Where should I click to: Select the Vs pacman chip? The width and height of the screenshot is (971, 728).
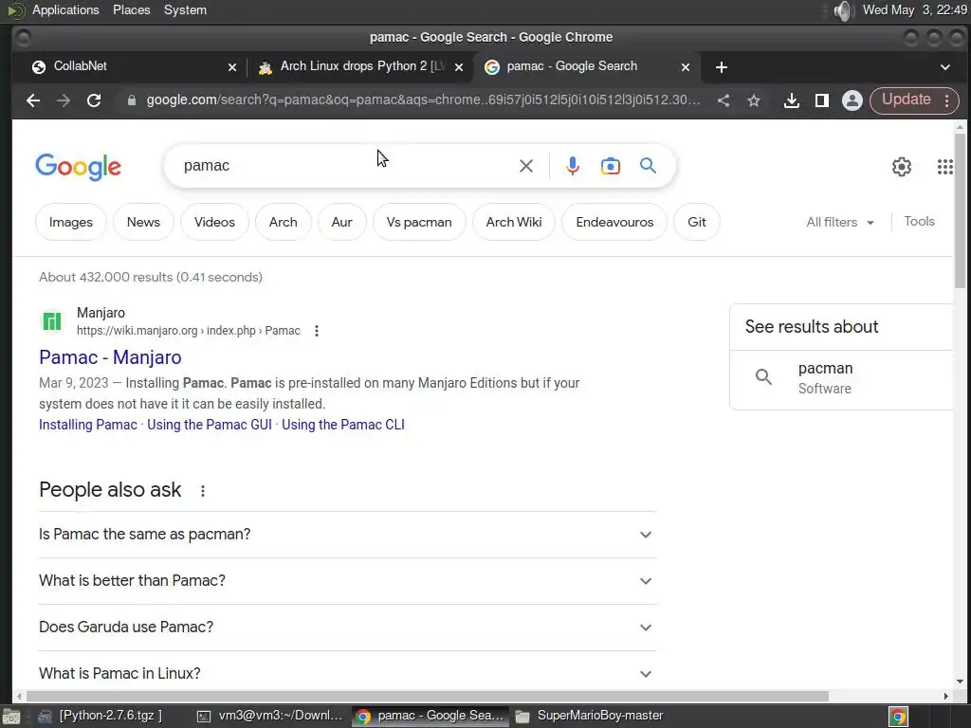419,222
